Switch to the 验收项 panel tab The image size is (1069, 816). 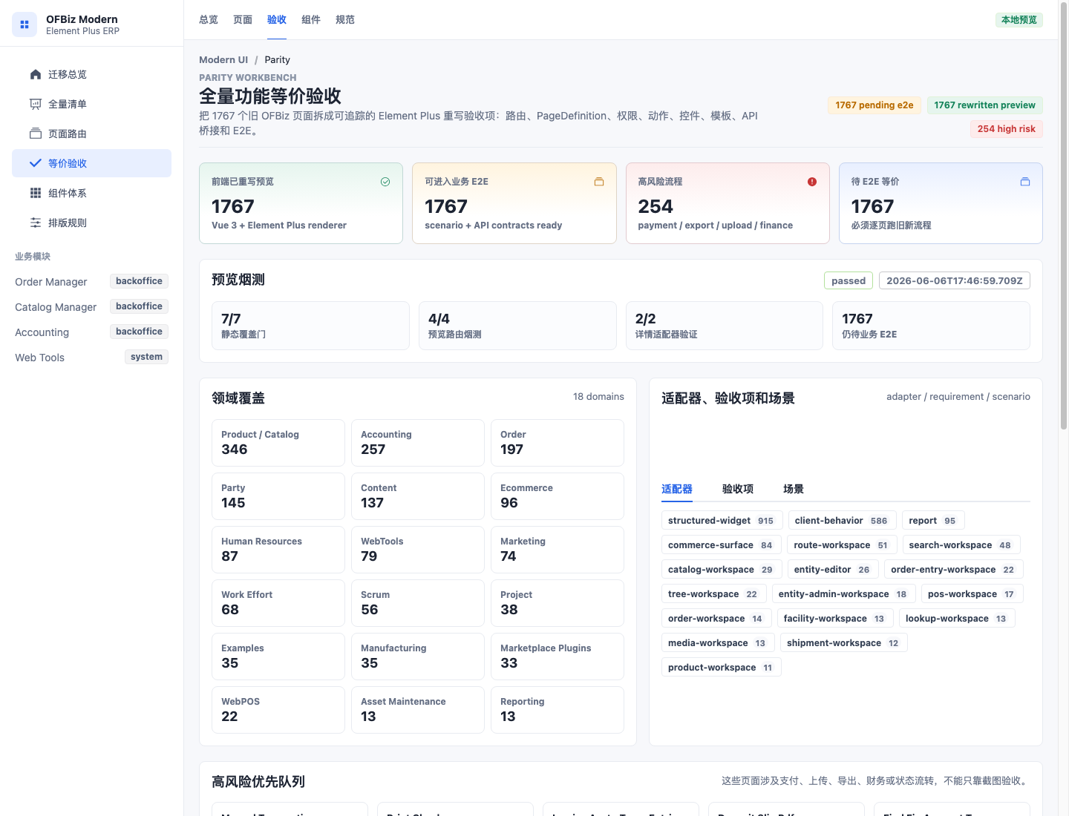coord(738,489)
